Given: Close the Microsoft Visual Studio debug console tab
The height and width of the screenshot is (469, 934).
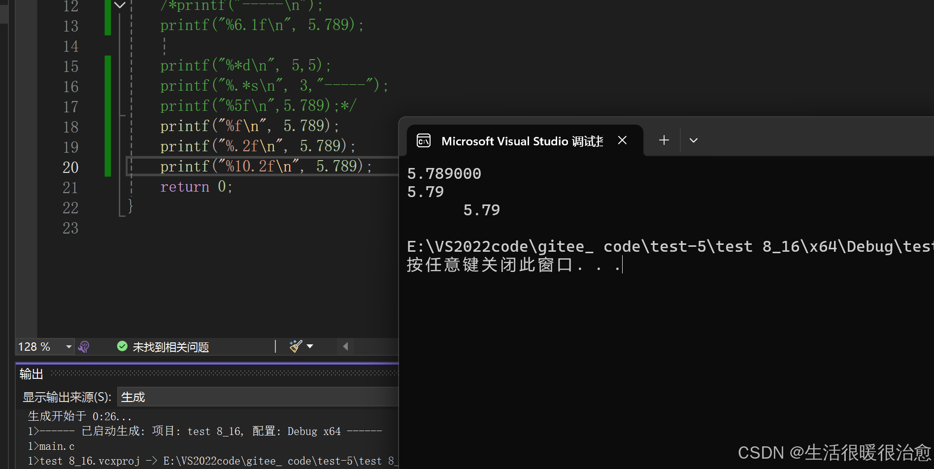Looking at the screenshot, I should [x=622, y=140].
